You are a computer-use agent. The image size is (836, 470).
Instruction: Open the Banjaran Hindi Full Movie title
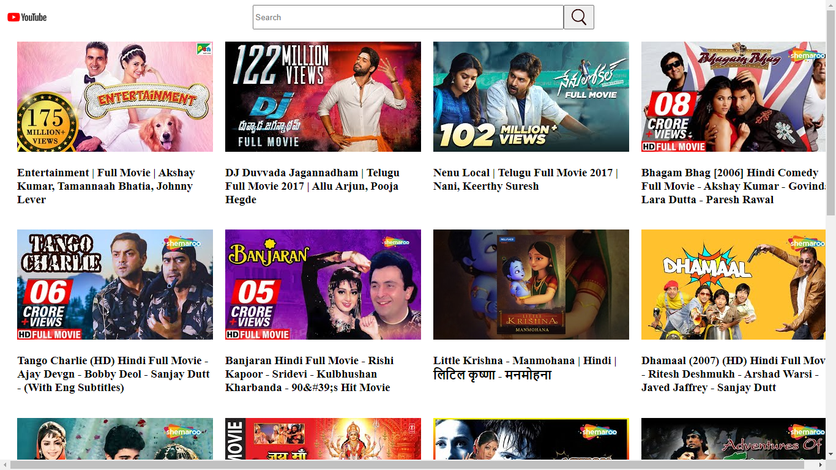[x=309, y=374]
